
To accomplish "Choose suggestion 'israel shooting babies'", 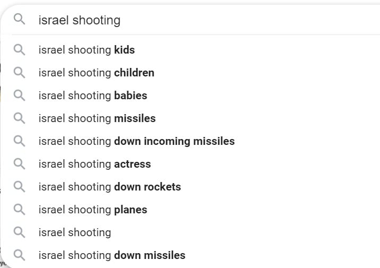I will coord(190,96).
